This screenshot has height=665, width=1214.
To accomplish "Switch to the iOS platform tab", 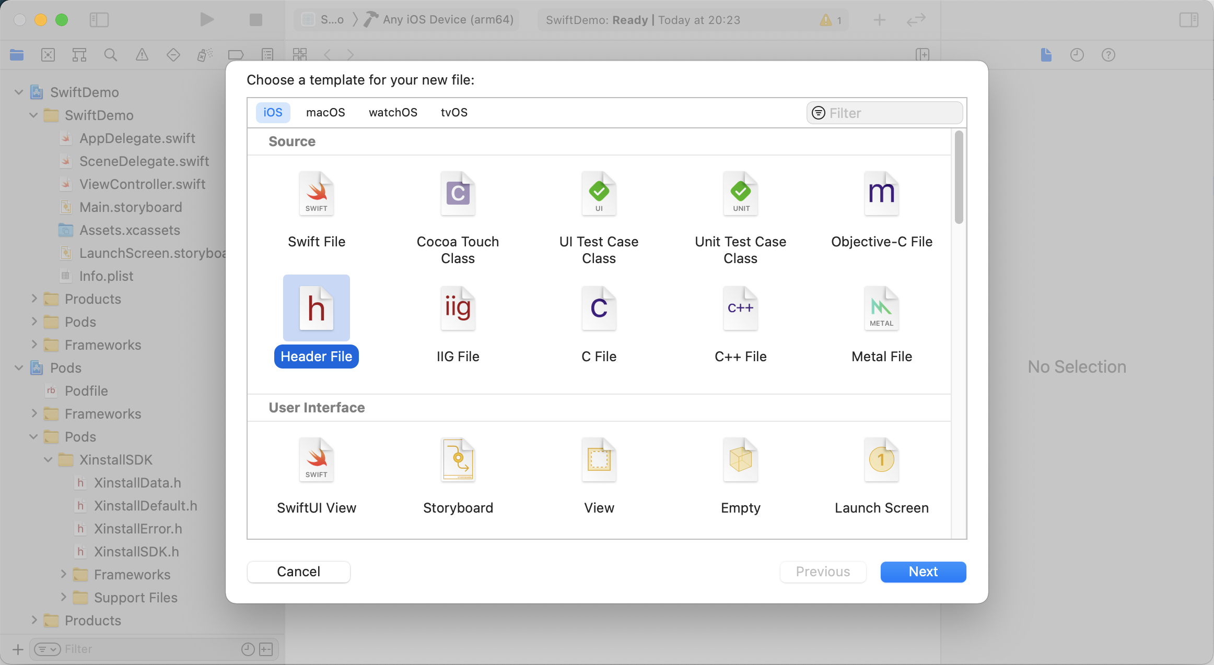I will pyautogui.click(x=273, y=113).
